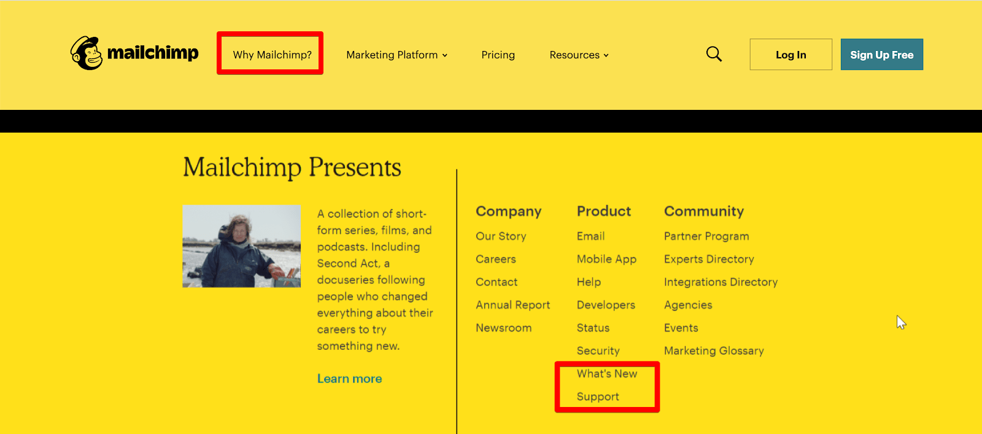
Task: Open Integrations Directory link
Action: point(721,282)
